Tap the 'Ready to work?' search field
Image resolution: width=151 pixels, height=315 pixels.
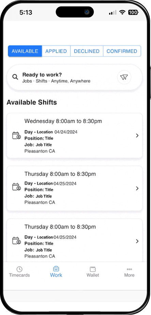coord(74,77)
